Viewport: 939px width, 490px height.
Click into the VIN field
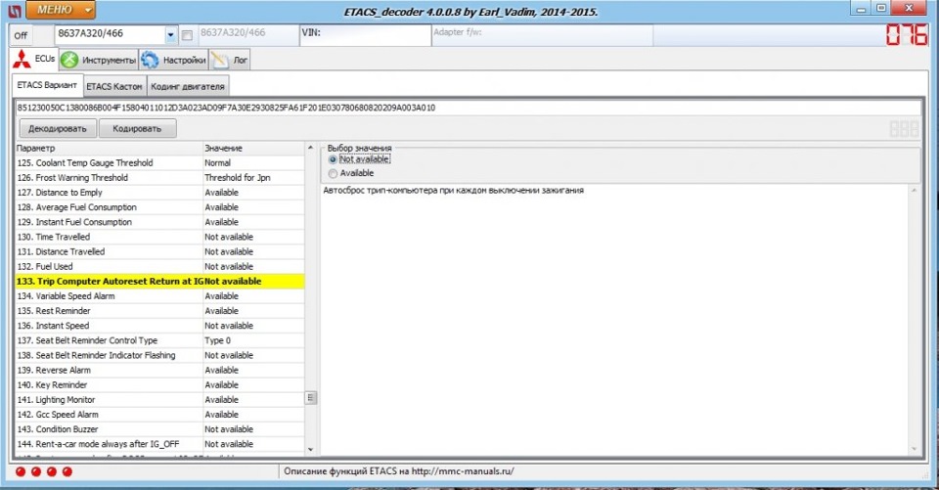(365, 35)
